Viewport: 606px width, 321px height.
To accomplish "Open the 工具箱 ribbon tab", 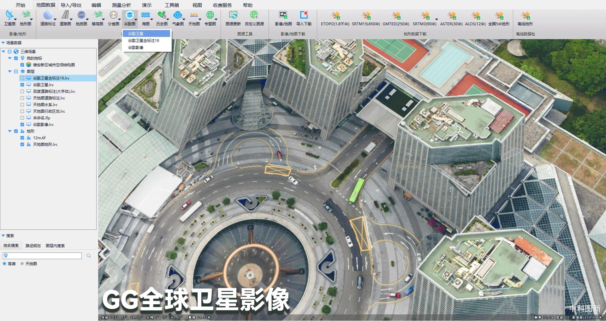I will (172, 5).
